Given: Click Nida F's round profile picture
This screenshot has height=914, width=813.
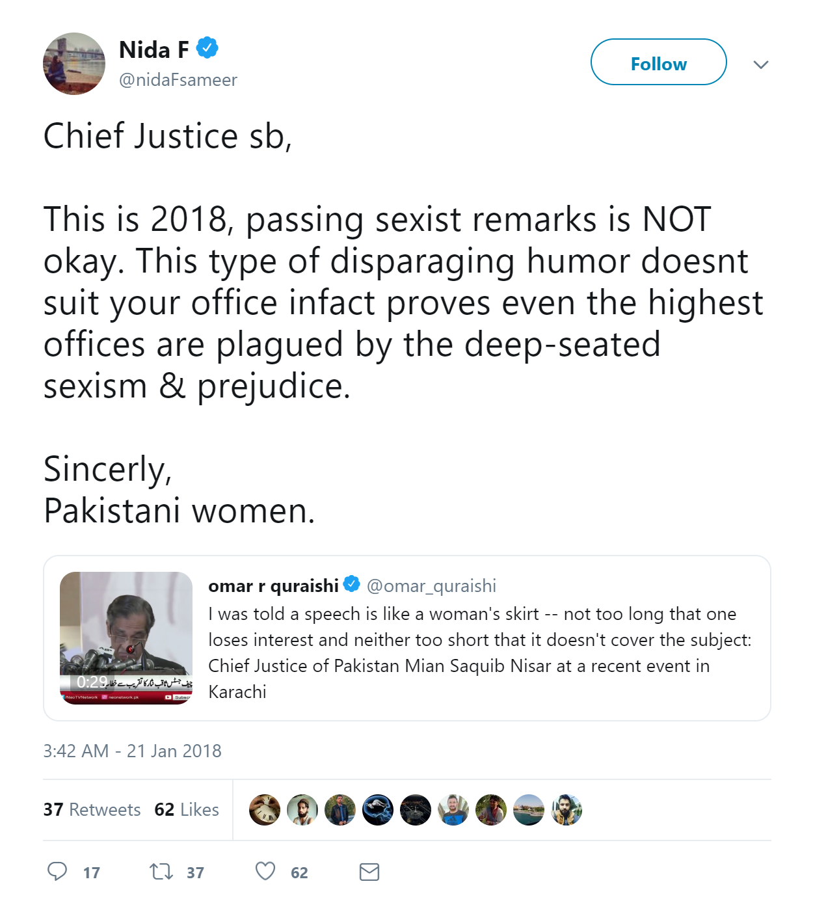Looking at the screenshot, I should tap(74, 64).
